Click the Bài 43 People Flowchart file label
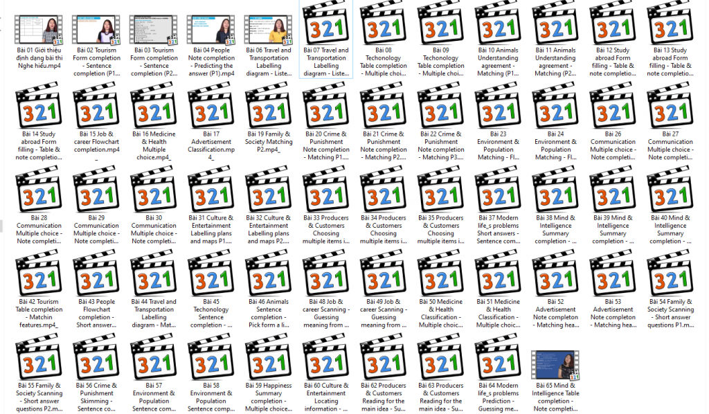Screen dimensions: 709x414 [96, 313]
